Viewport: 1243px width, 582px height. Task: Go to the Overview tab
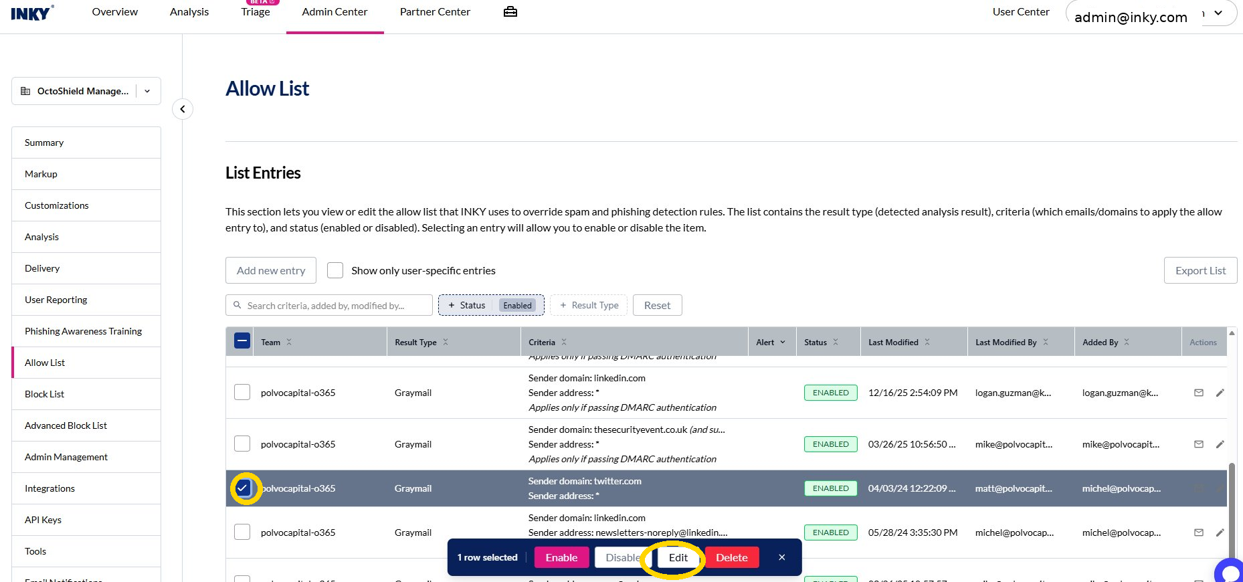(x=115, y=11)
